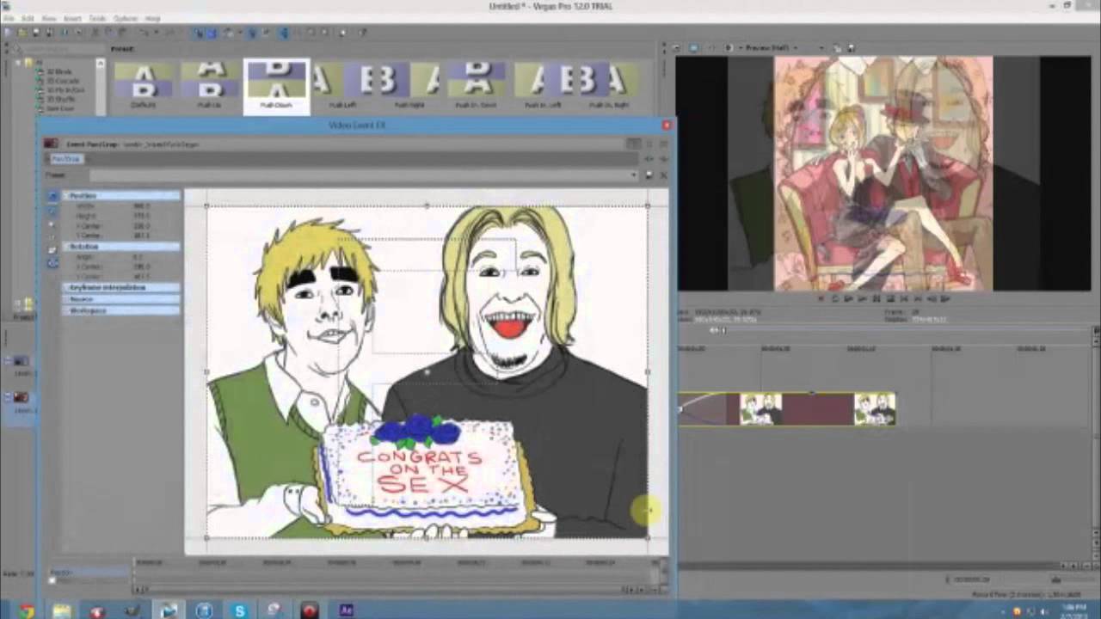Open the View menu
The width and height of the screenshot is (1101, 619).
tap(49, 18)
